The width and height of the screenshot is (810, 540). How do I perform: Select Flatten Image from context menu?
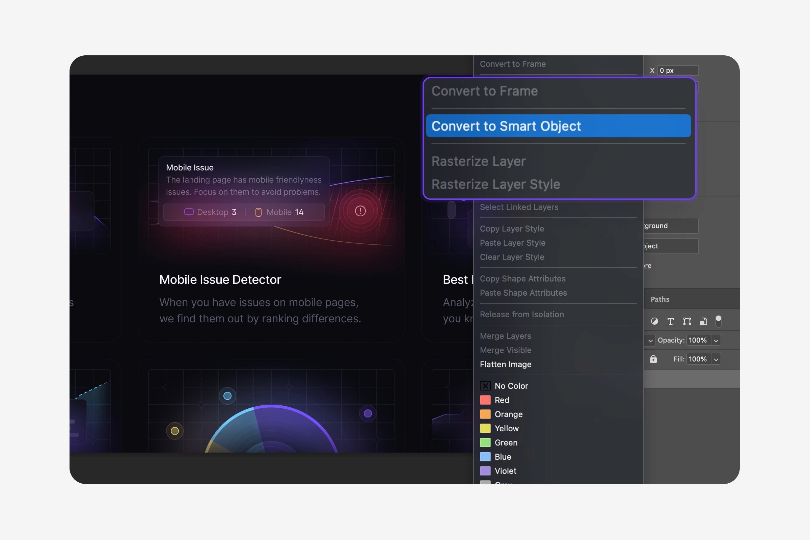[505, 364]
